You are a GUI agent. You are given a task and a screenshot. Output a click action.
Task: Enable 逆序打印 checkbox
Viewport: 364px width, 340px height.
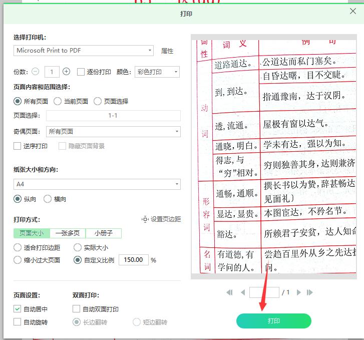[x=17, y=146]
